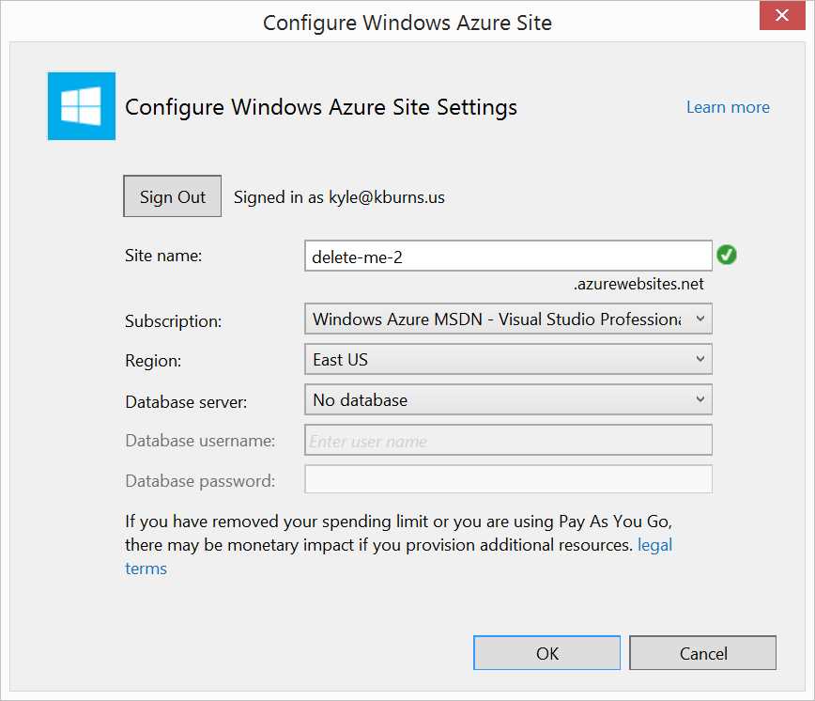
Task: Click the Windows Azure logo icon
Action: (81, 105)
